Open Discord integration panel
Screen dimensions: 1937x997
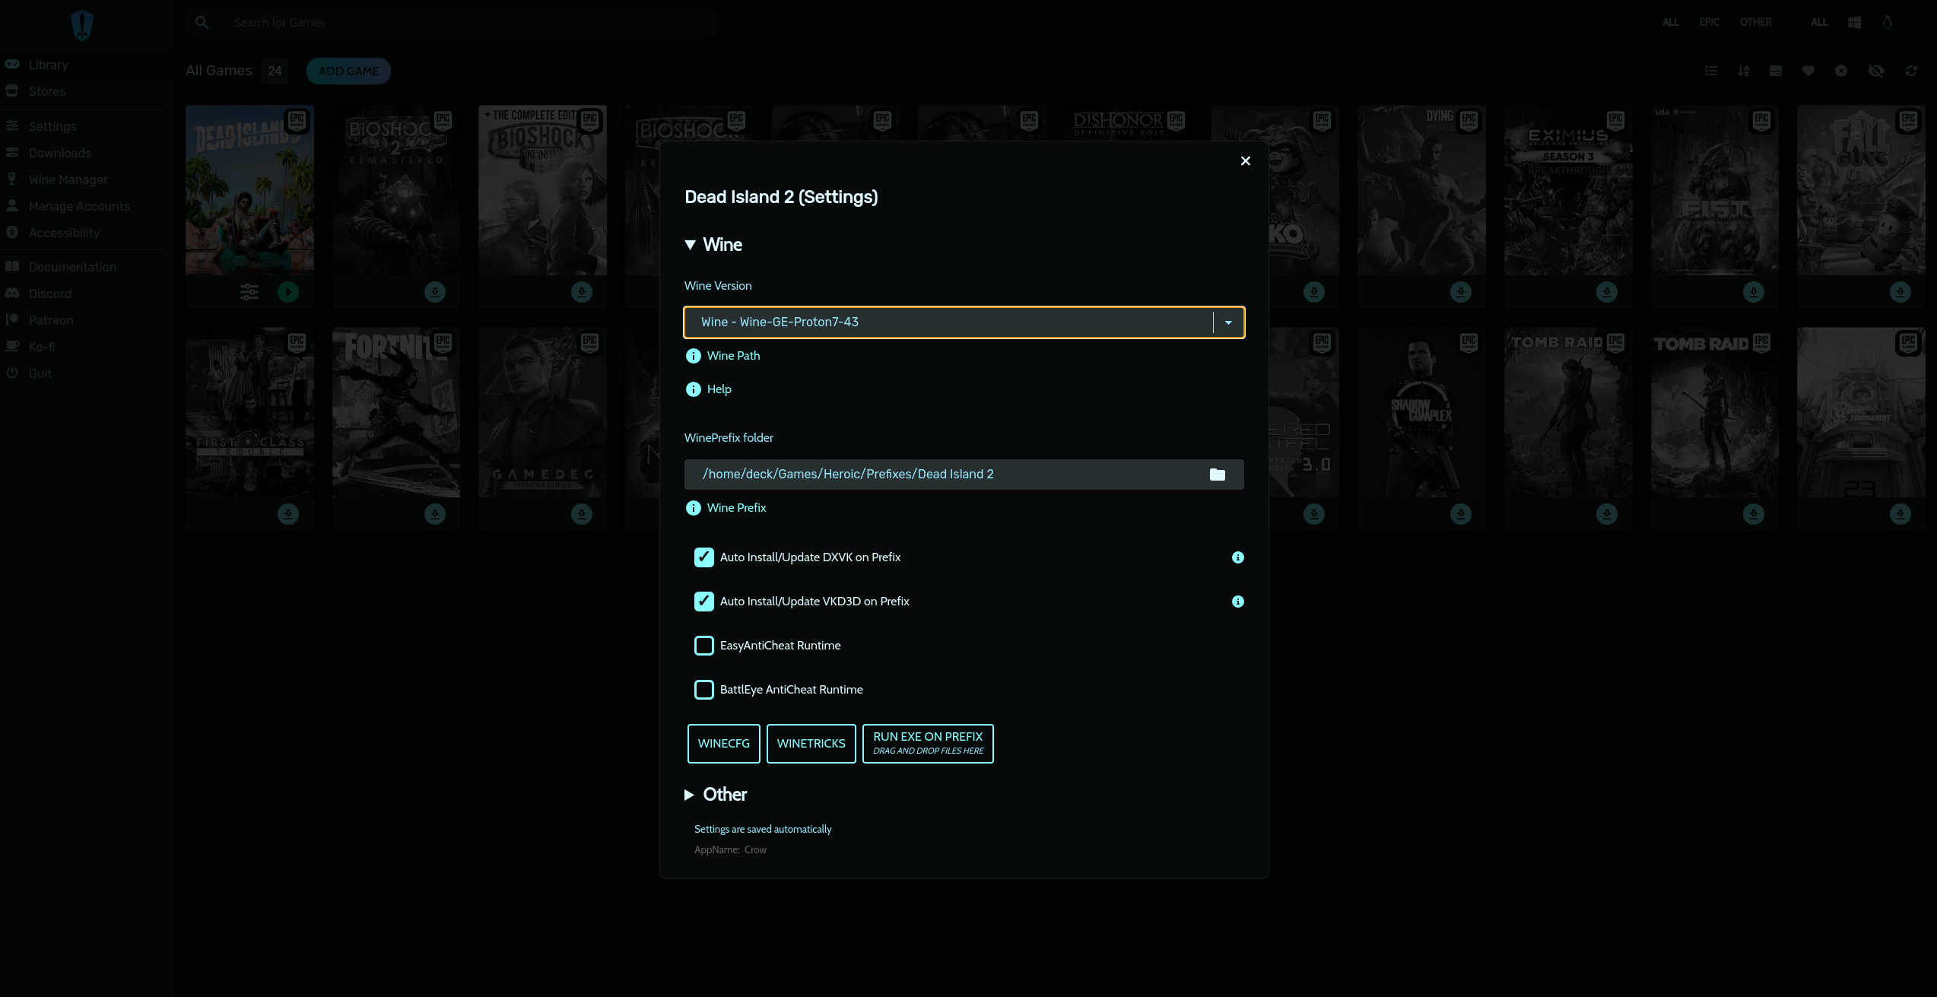click(x=49, y=294)
